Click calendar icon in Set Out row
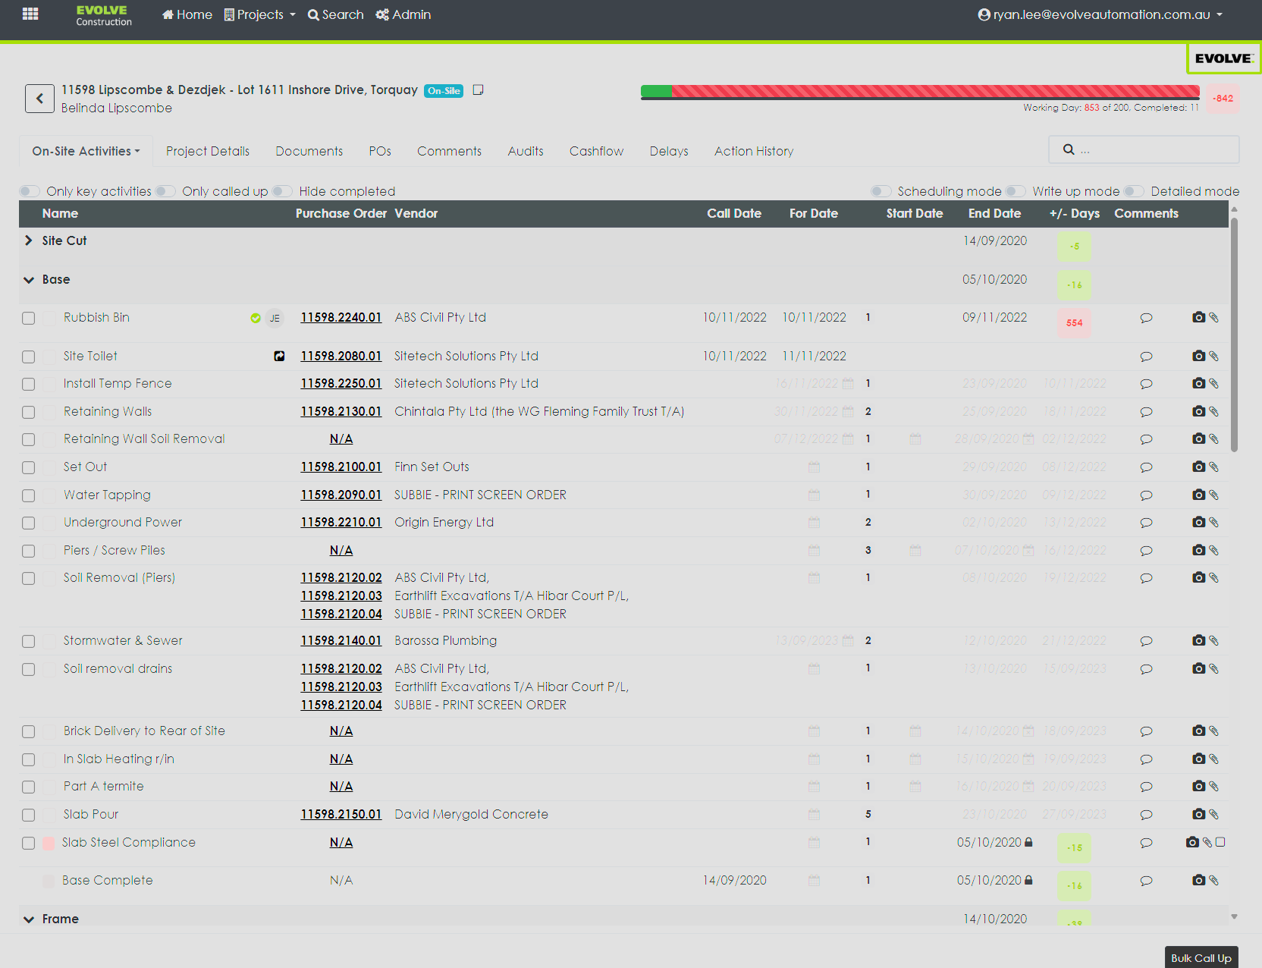 [x=814, y=467]
